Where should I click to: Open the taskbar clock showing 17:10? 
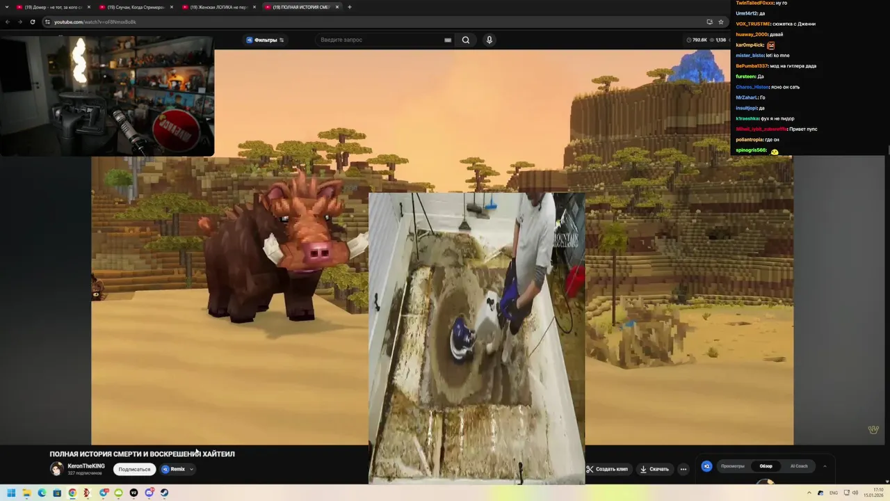point(874,493)
